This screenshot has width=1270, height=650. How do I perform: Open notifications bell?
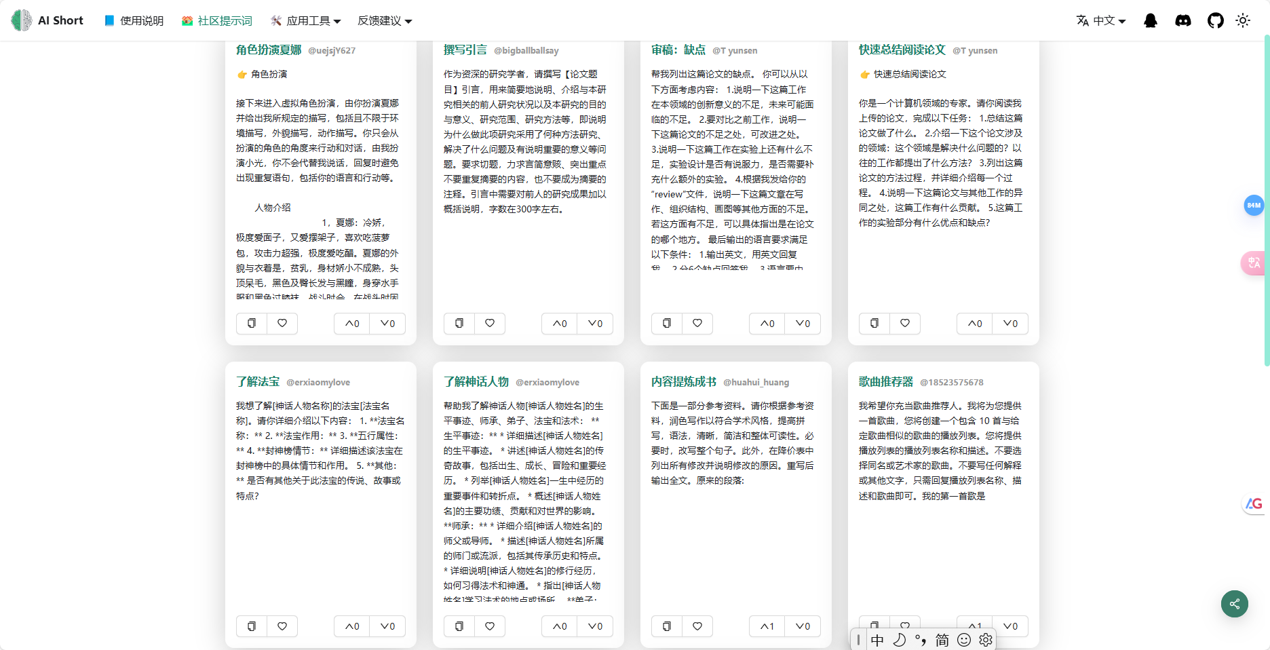1151,20
